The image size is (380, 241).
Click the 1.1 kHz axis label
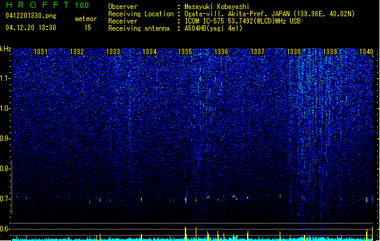click(5, 78)
